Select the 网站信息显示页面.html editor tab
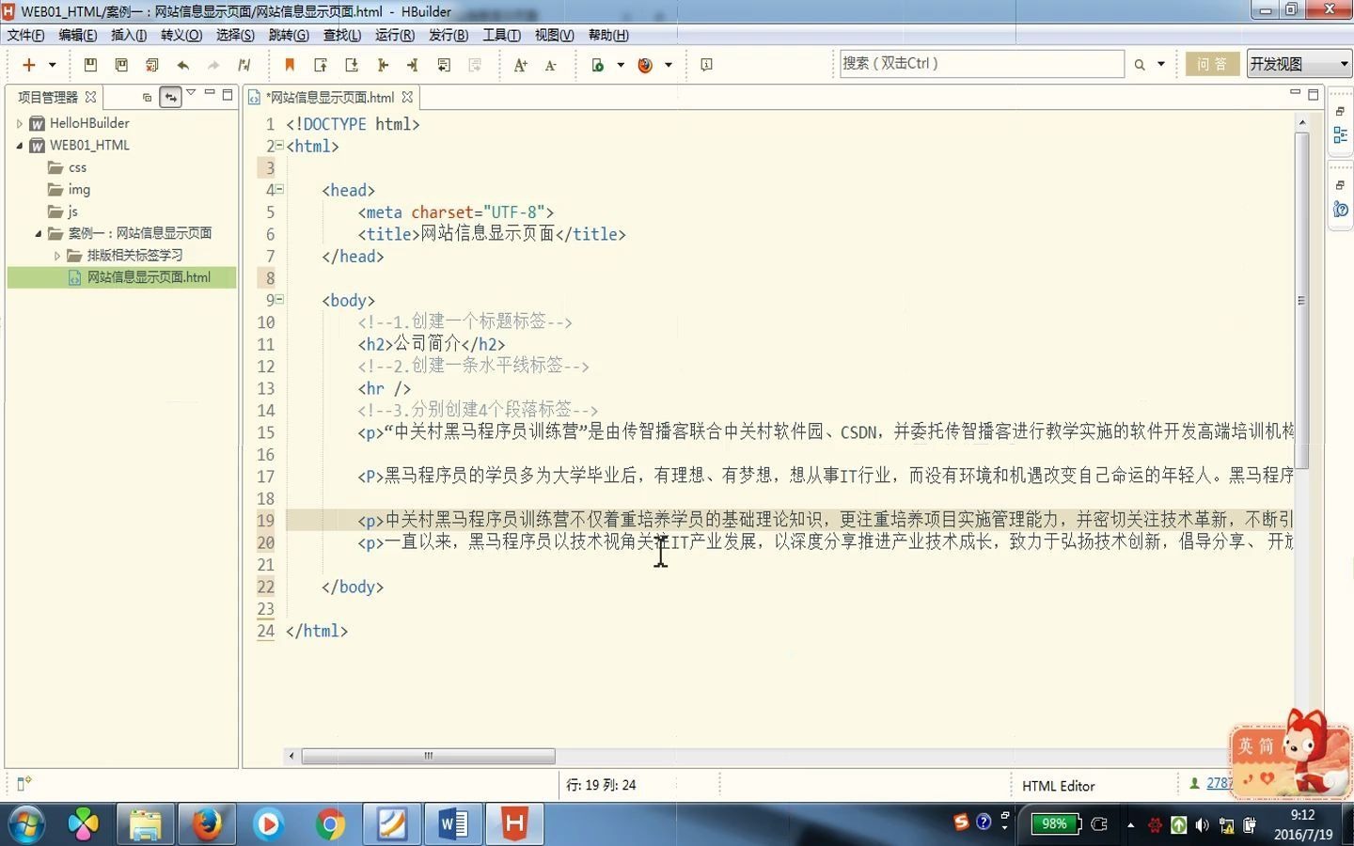This screenshot has width=1354, height=846. (330, 98)
